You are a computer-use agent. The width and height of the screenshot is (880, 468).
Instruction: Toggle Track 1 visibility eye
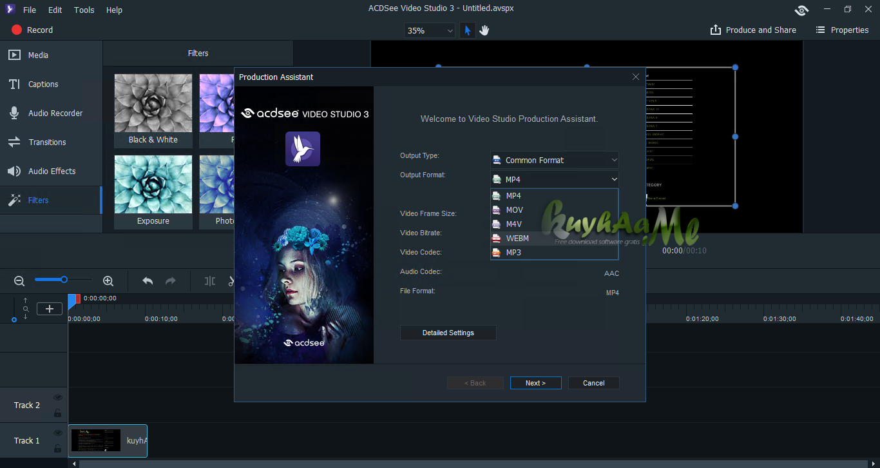[58, 433]
